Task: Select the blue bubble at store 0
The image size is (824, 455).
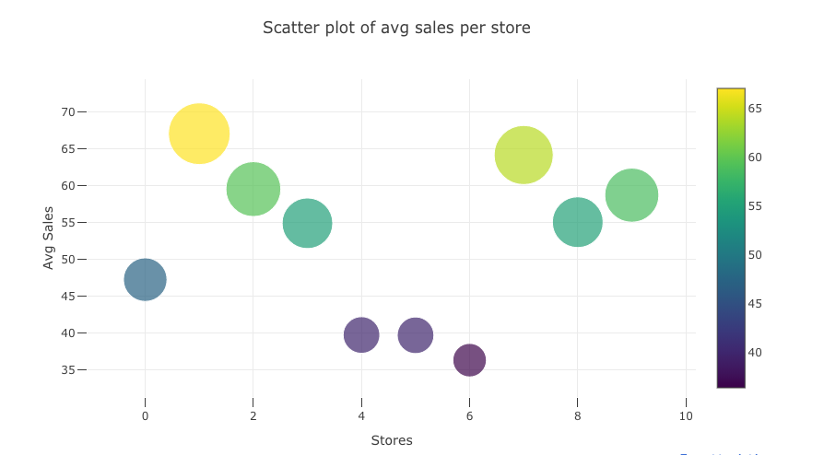Action: click(x=145, y=279)
